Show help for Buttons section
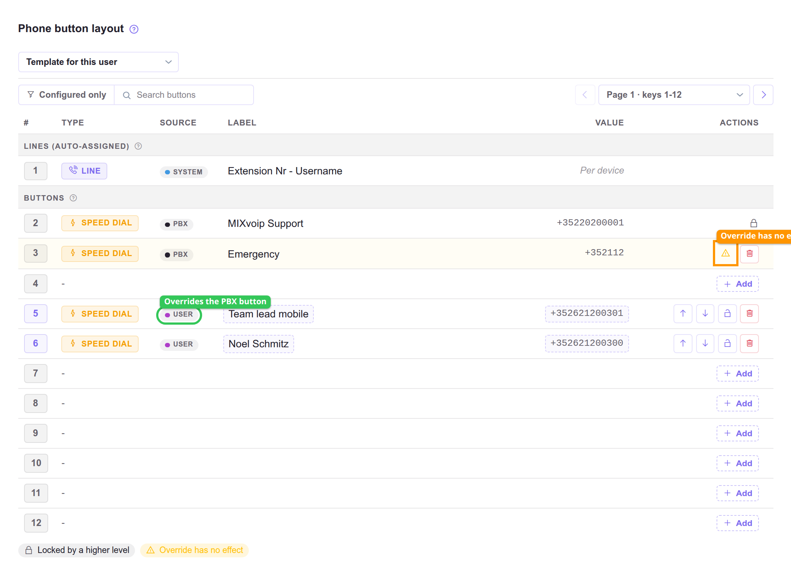The height and width of the screenshot is (580, 791). tap(73, 198)
